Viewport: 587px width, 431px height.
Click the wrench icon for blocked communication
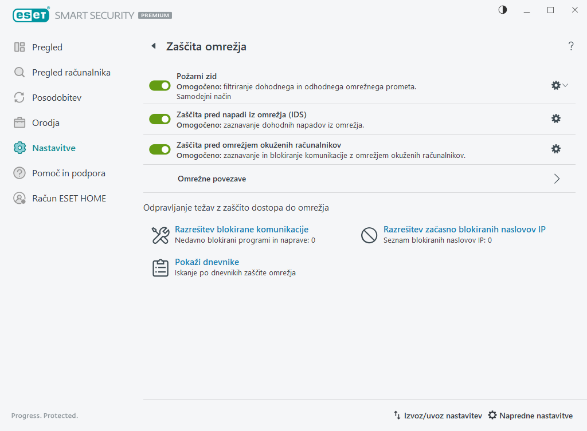pyautogui.click(x=160, y=235)
